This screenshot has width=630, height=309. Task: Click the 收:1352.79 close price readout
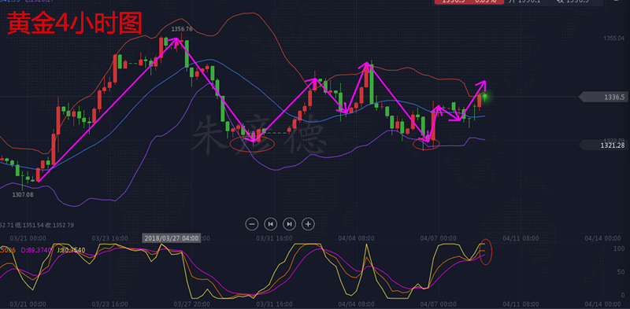coord(60,225)
